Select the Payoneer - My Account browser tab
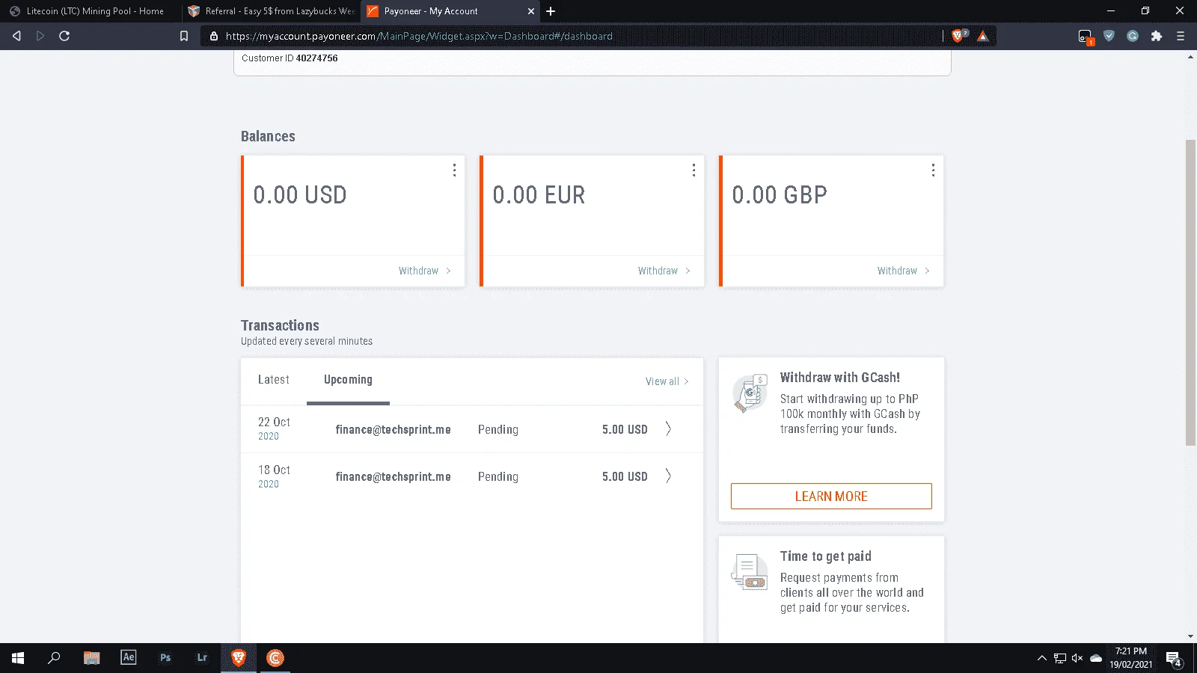The height and width of the screenshot is (673, 1197). tap(450, 11)
